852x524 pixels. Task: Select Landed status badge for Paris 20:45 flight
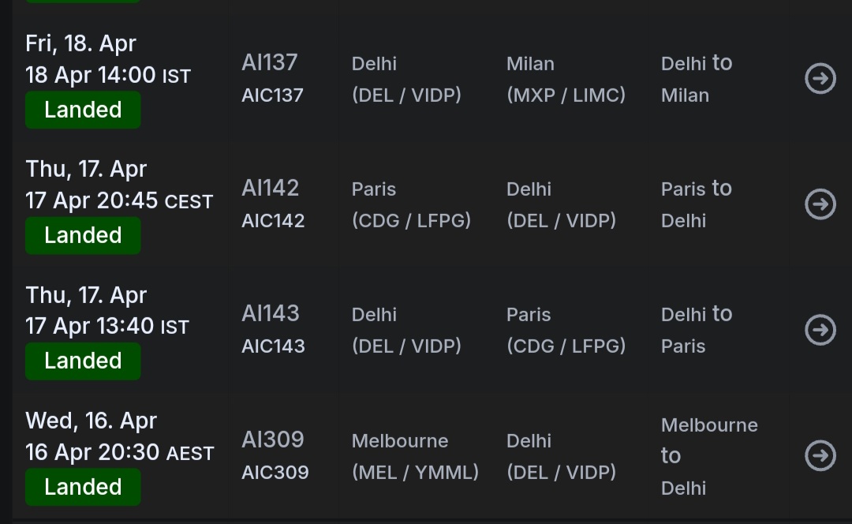tap(83, 235)
